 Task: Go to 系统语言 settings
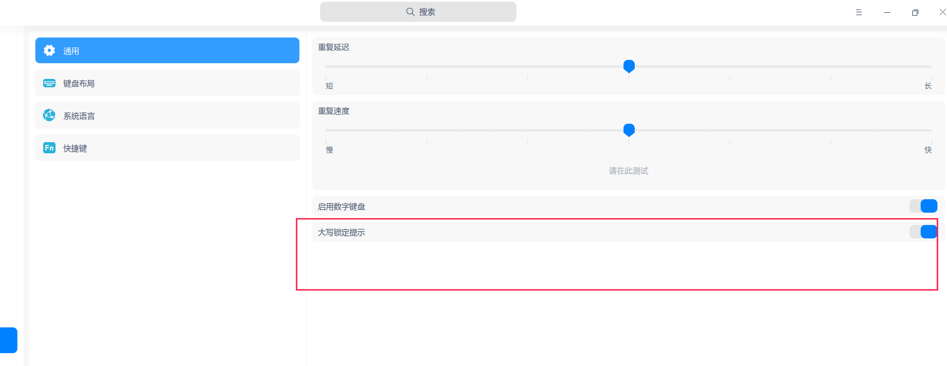[x=167, y=116]
